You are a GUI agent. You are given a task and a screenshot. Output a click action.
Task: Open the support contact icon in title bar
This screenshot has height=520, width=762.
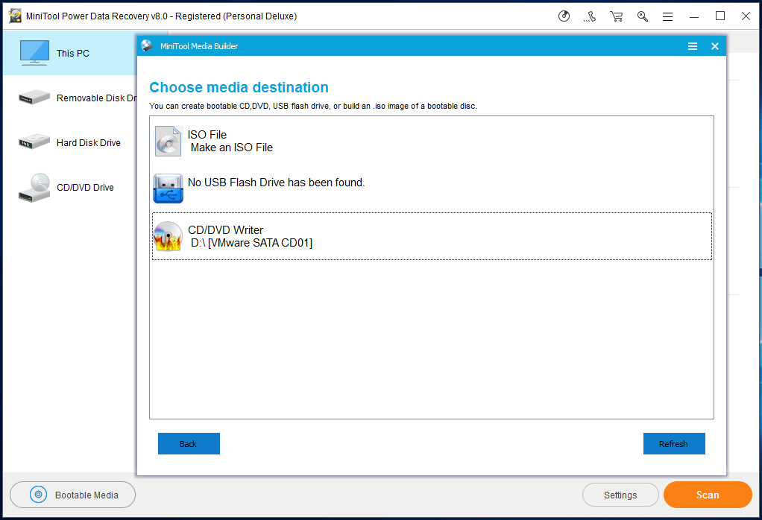(590, 16)
